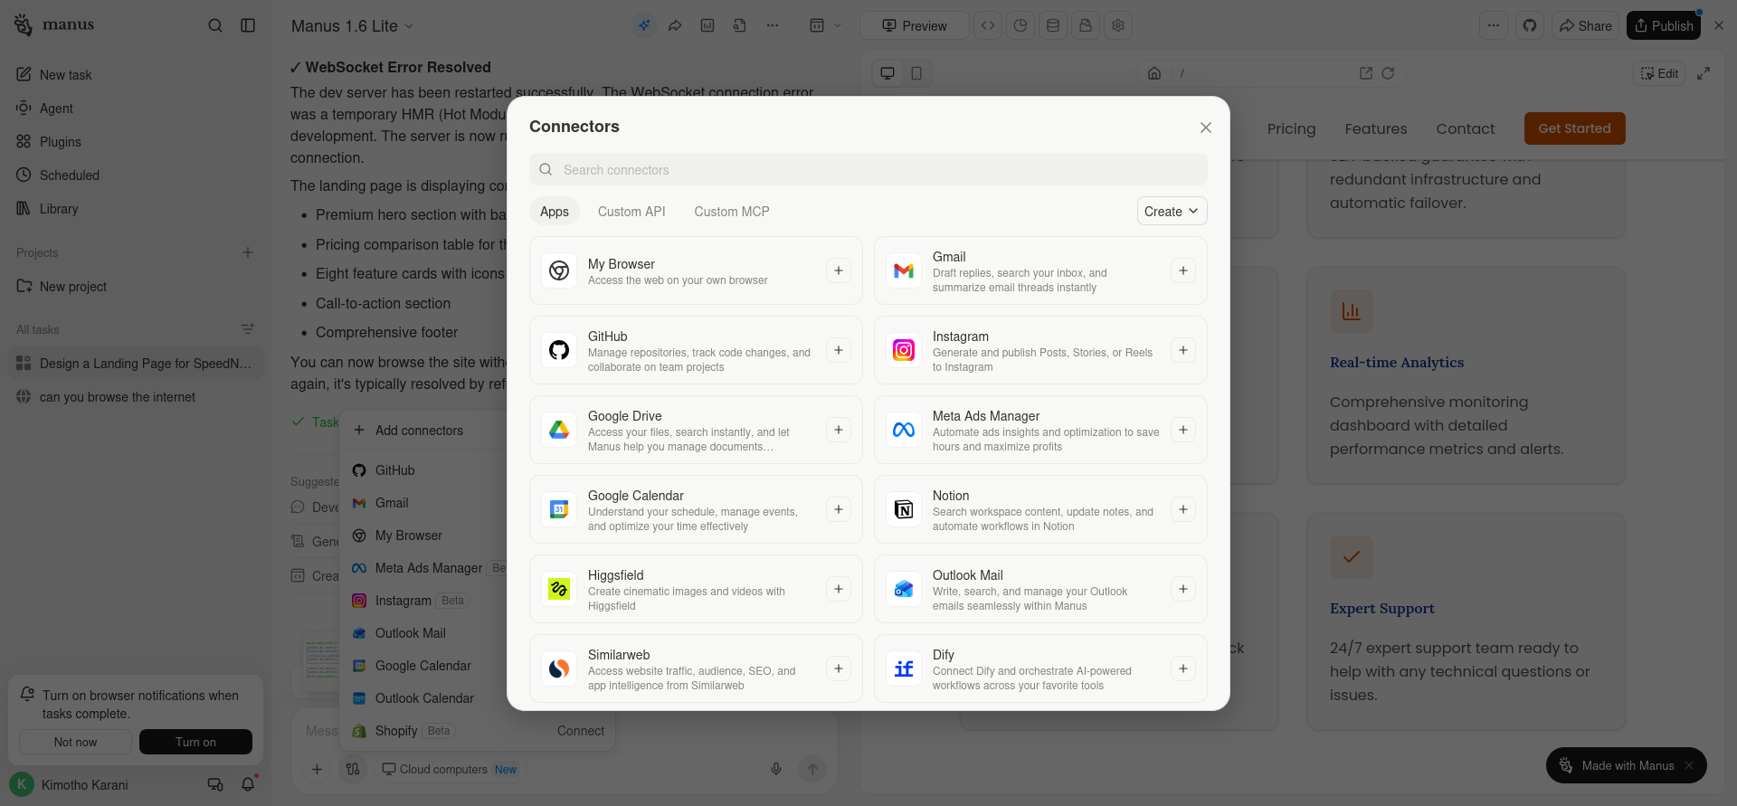Add the Outlook Mail connector with its plus button
This screenshot has height=806, width=1737.
coord(1183,589)
